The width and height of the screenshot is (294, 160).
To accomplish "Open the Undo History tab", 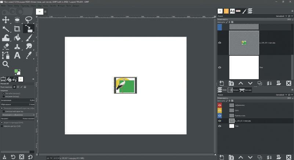I will [x=15, y=79].
